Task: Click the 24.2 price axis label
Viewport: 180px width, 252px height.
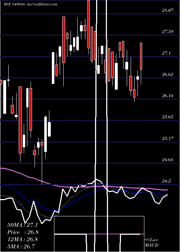Action: click(x=166, y=181)
